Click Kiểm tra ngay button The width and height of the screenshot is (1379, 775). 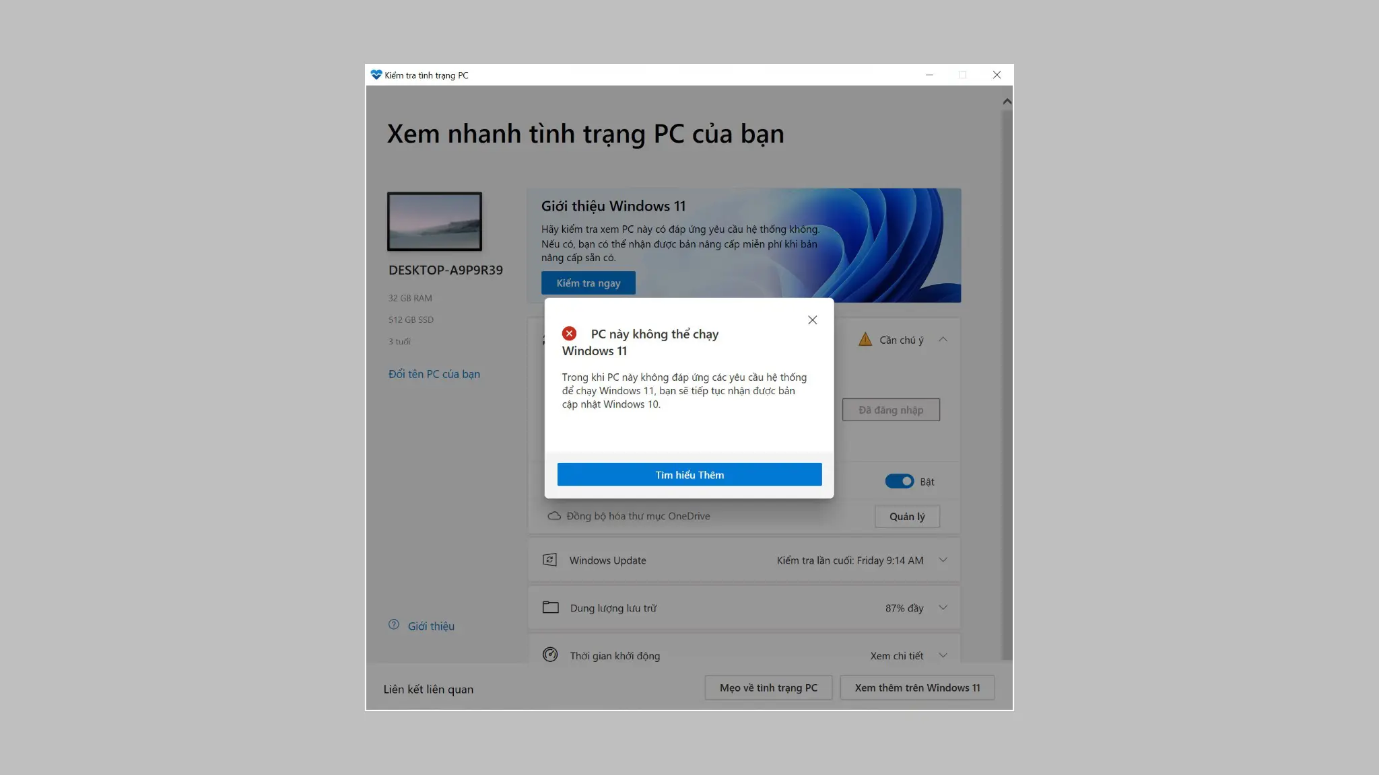[588, 283]
